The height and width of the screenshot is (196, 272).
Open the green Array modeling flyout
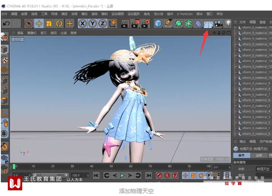188,23
